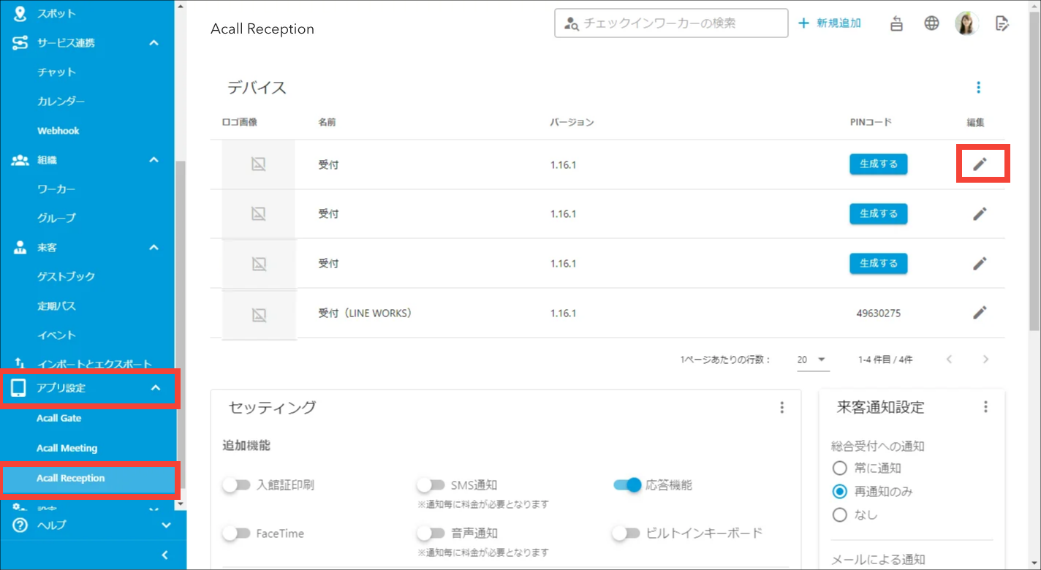Click the 新規追加 button
Screen dimensions: 1041x570
pos(829,23)
